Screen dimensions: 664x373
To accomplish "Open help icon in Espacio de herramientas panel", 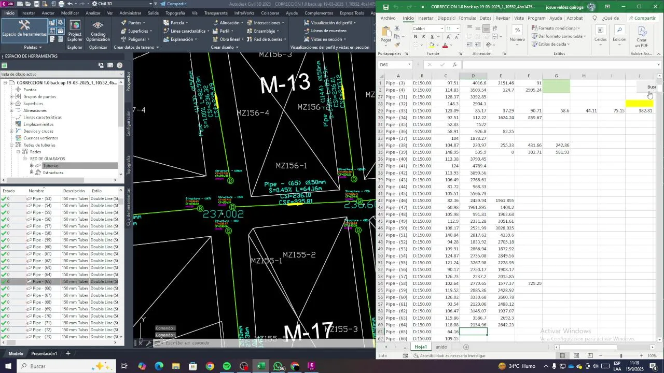I will (120, 65).
